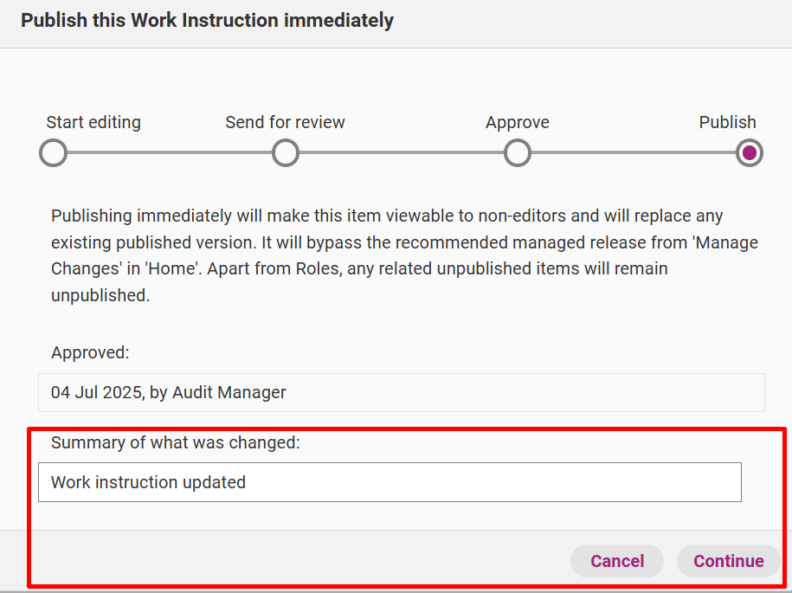Image resolution: width=792 pixels, height=593 pixels.
Task: Click the publishing immediately warning paragraph
Action: [404, 255]
